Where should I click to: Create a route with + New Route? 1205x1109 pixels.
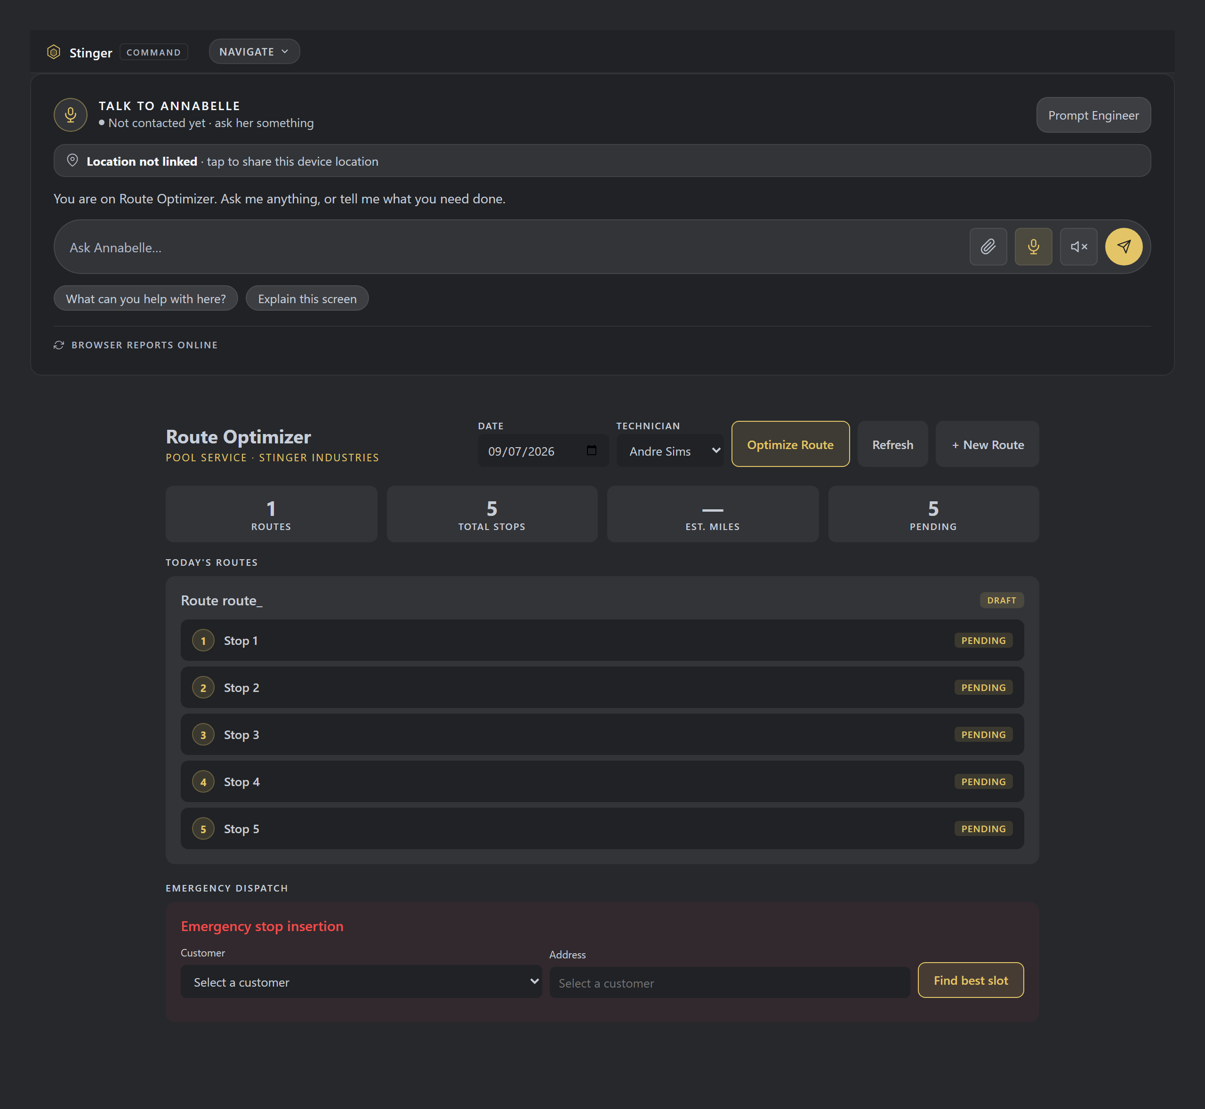pos(987,444)
